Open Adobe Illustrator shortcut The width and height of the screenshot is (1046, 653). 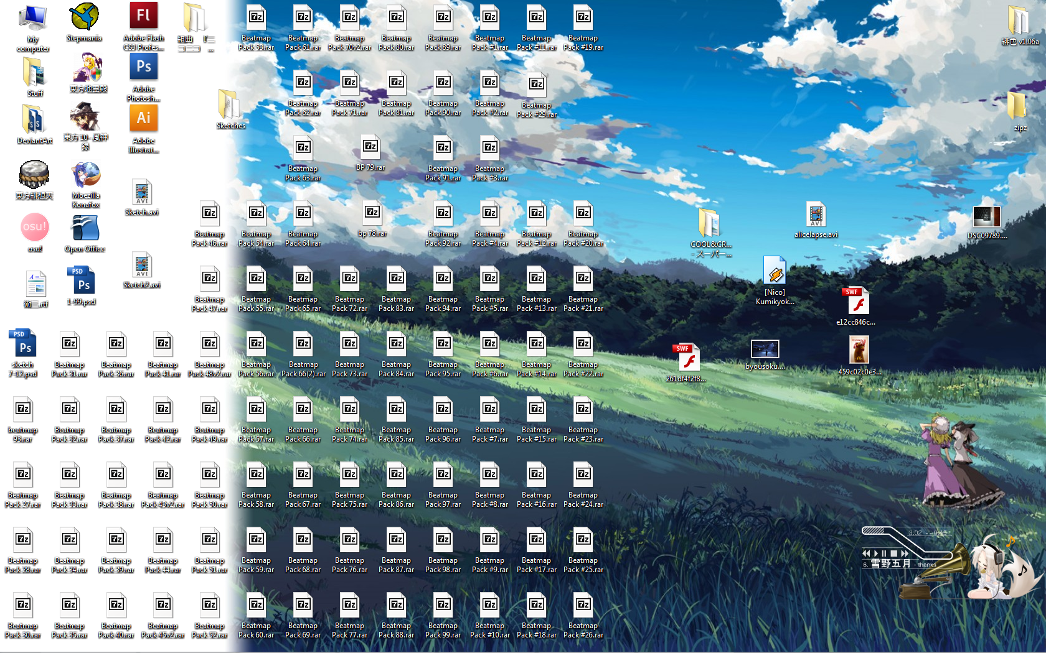pyautogui.click(x=143, y=130)
